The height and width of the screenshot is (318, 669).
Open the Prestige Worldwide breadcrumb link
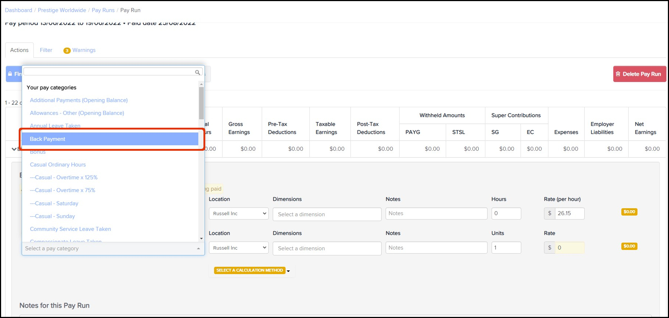[x=62, y=10]
